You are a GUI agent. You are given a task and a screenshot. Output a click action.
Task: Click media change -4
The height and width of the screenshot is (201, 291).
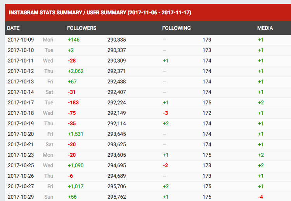(x=261, y=197)
